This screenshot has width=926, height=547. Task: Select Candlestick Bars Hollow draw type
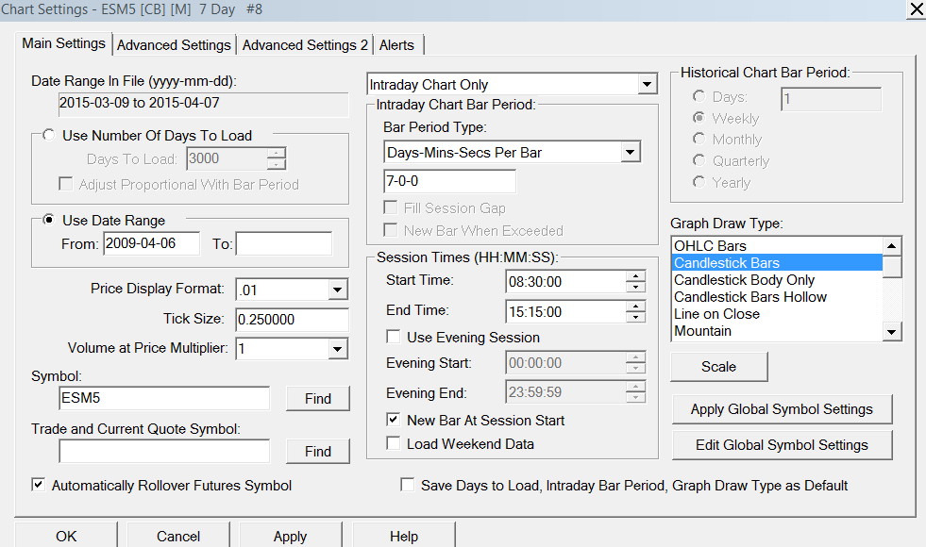click(749, 297)
